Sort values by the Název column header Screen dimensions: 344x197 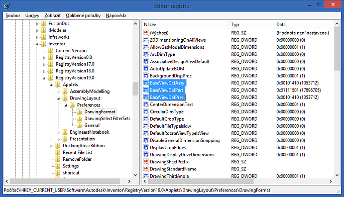point(185,25)
